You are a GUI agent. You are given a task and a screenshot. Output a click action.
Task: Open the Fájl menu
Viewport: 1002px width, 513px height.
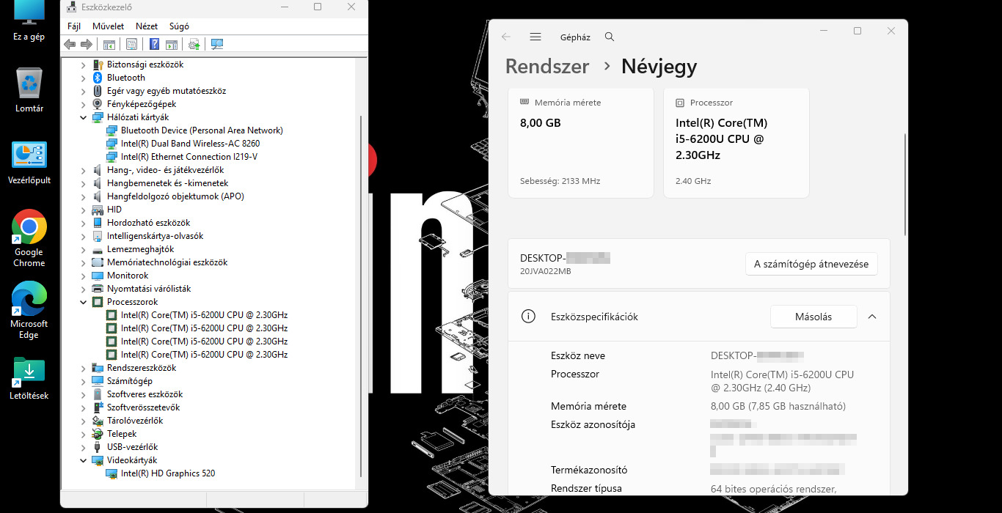click(x=74, y=26)
